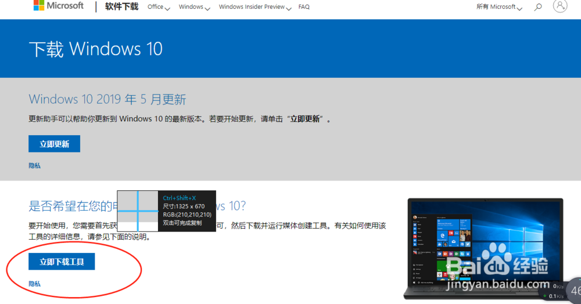Viewport: 581px width, 304px height.
Task: Click the 下载 Windows 10 page title
Action: coord(96,49)
